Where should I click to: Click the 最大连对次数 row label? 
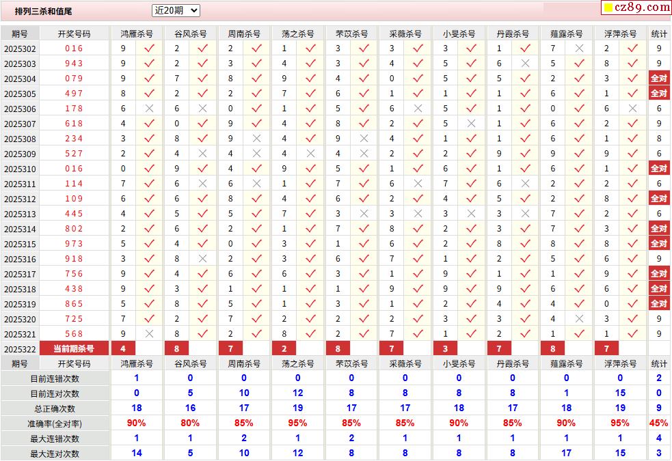click(x=55, y=453)
